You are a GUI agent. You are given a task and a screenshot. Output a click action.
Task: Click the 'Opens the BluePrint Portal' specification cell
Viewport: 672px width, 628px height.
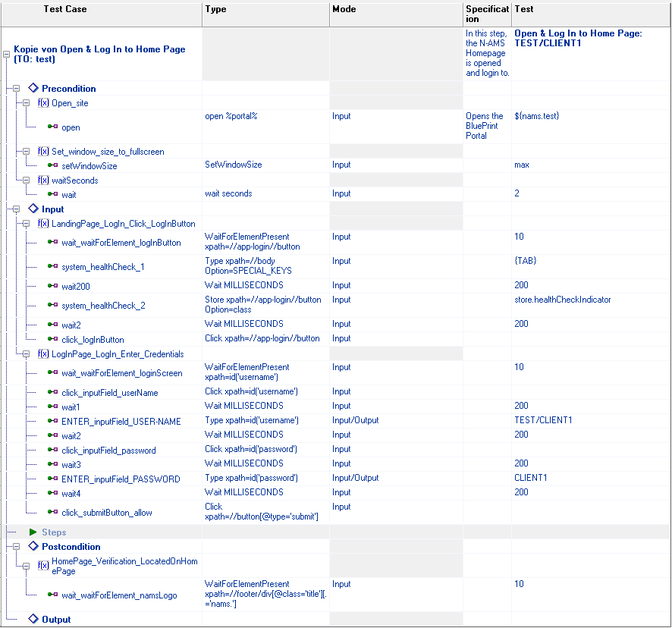(x=487, y=127)
